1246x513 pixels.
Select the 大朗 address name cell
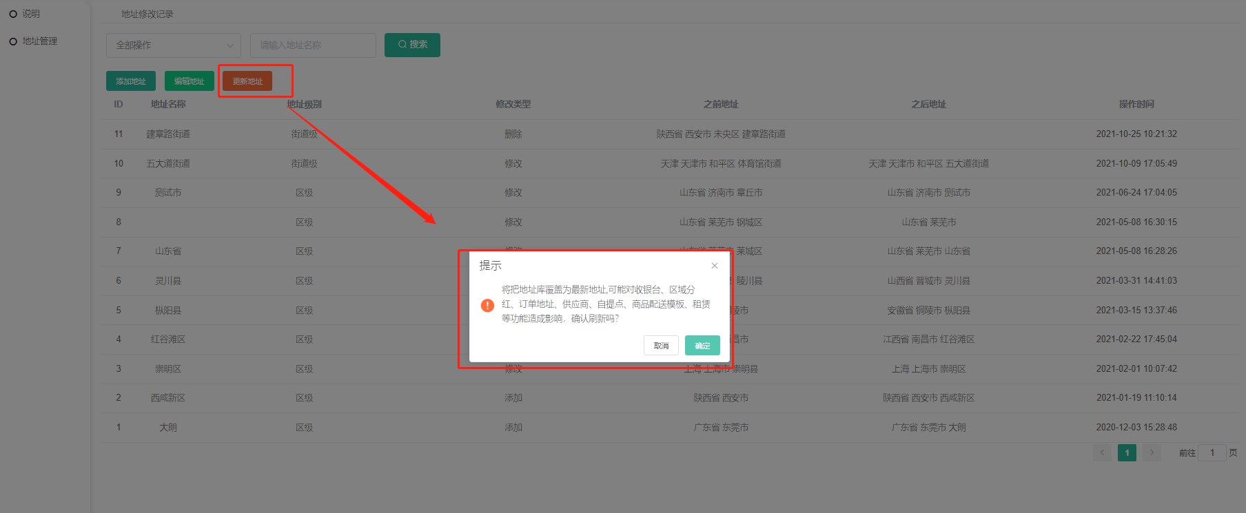(x=168, y=428)
